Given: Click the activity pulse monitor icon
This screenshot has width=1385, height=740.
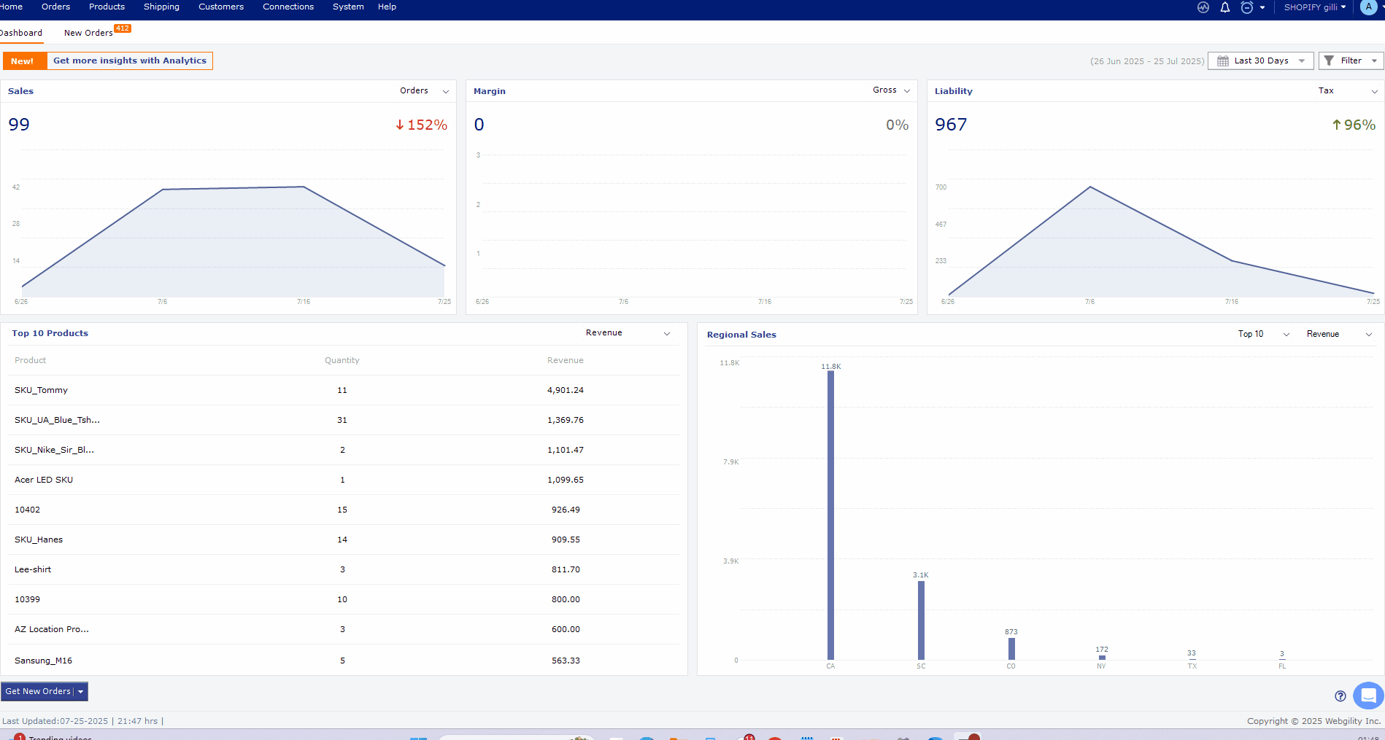Looking at the screenshot, I should tap(1203, 7).
